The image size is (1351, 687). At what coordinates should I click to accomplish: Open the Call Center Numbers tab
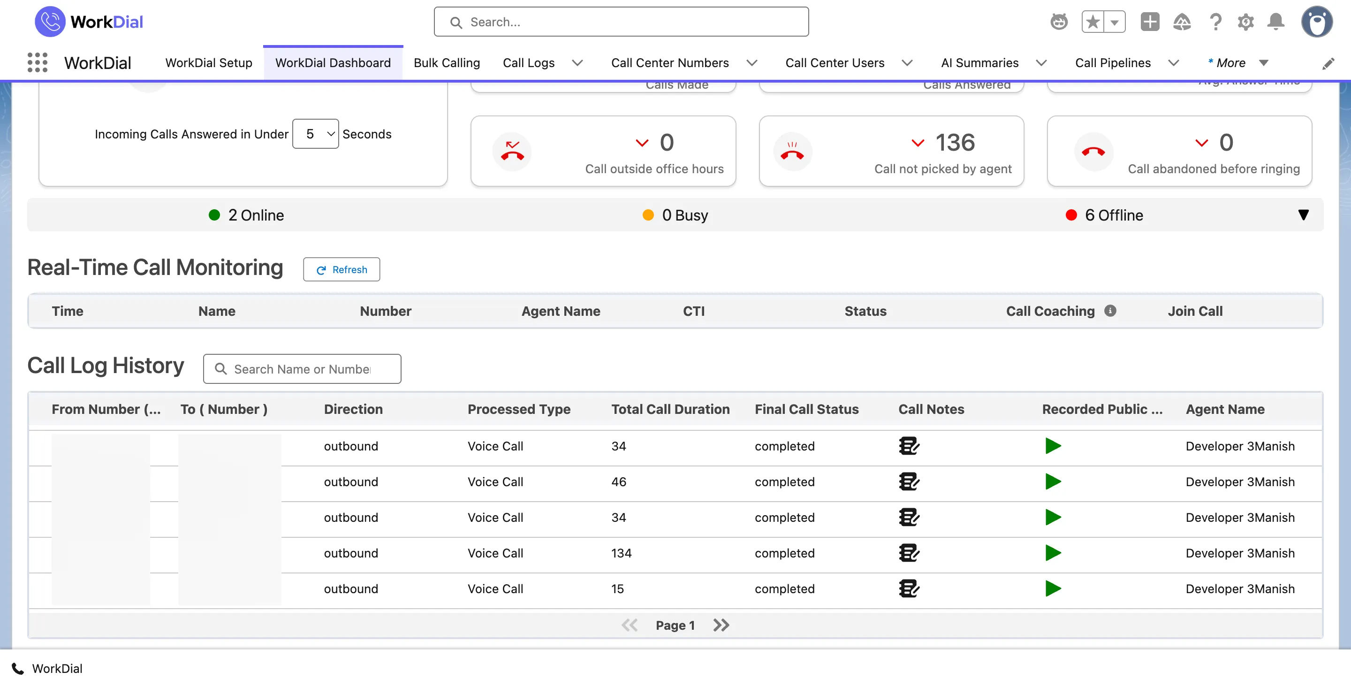point(670,62)
